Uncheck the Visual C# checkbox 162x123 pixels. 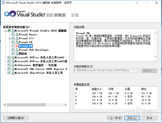[x=13, y=42]
